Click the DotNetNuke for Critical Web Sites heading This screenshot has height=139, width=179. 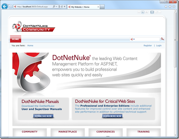105,101
